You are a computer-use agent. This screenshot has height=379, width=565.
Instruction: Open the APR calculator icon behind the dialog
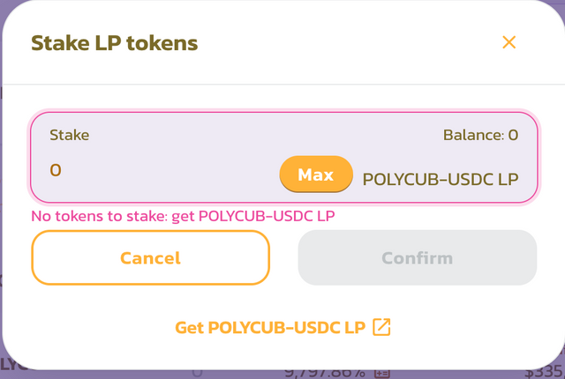tap(382, 374)
